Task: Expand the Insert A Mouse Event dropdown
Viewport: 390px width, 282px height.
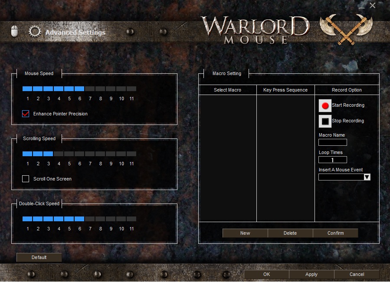Action: pyautogui.click(x=367, y=177)
